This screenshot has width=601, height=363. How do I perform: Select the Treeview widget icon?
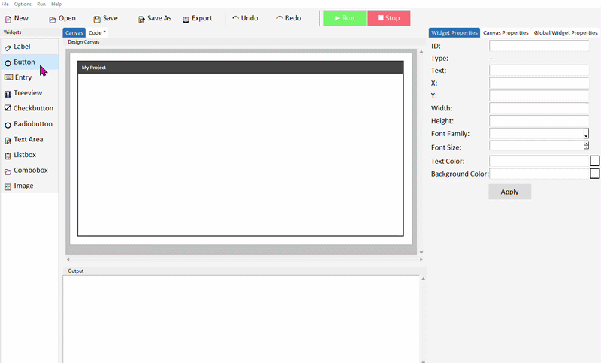(x=8, y=94)
